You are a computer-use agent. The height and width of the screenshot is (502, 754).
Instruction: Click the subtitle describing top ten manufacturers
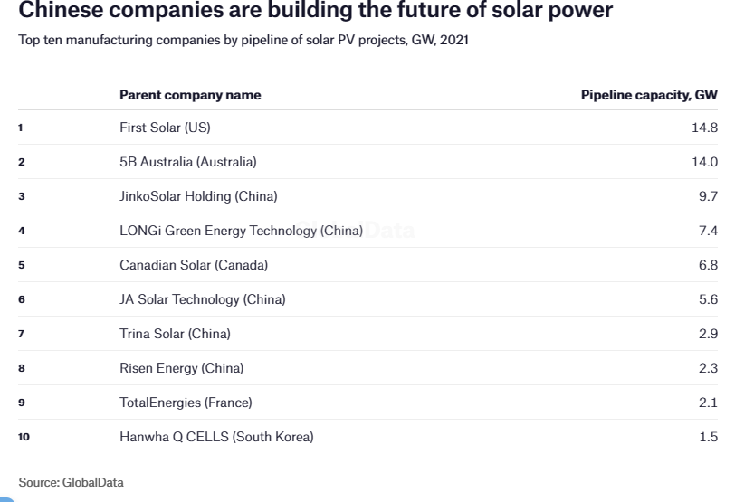pos(243,43)
